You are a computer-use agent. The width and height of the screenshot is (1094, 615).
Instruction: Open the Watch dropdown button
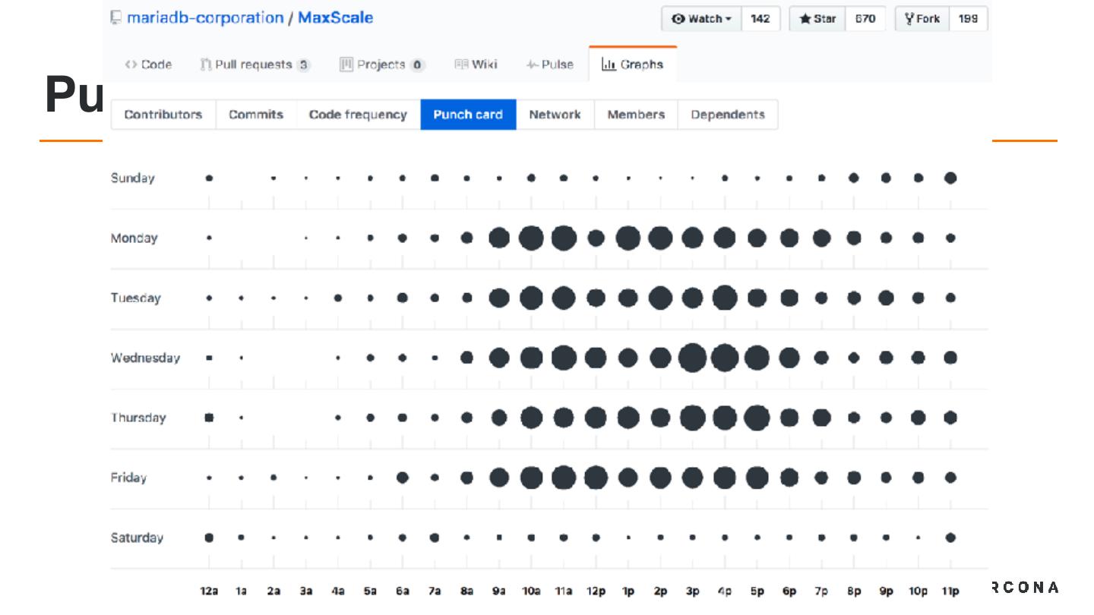701,19
